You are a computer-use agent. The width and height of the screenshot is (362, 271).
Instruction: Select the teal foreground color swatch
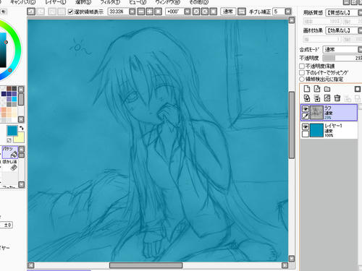point(12,131)
